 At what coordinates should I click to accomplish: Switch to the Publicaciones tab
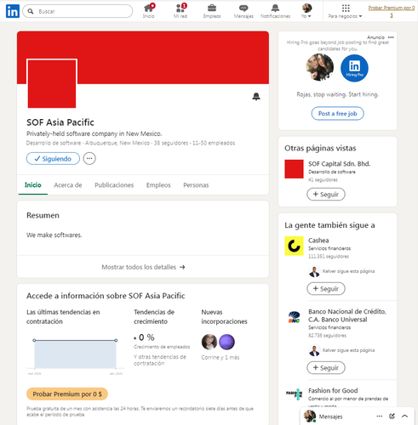[114, 185]
